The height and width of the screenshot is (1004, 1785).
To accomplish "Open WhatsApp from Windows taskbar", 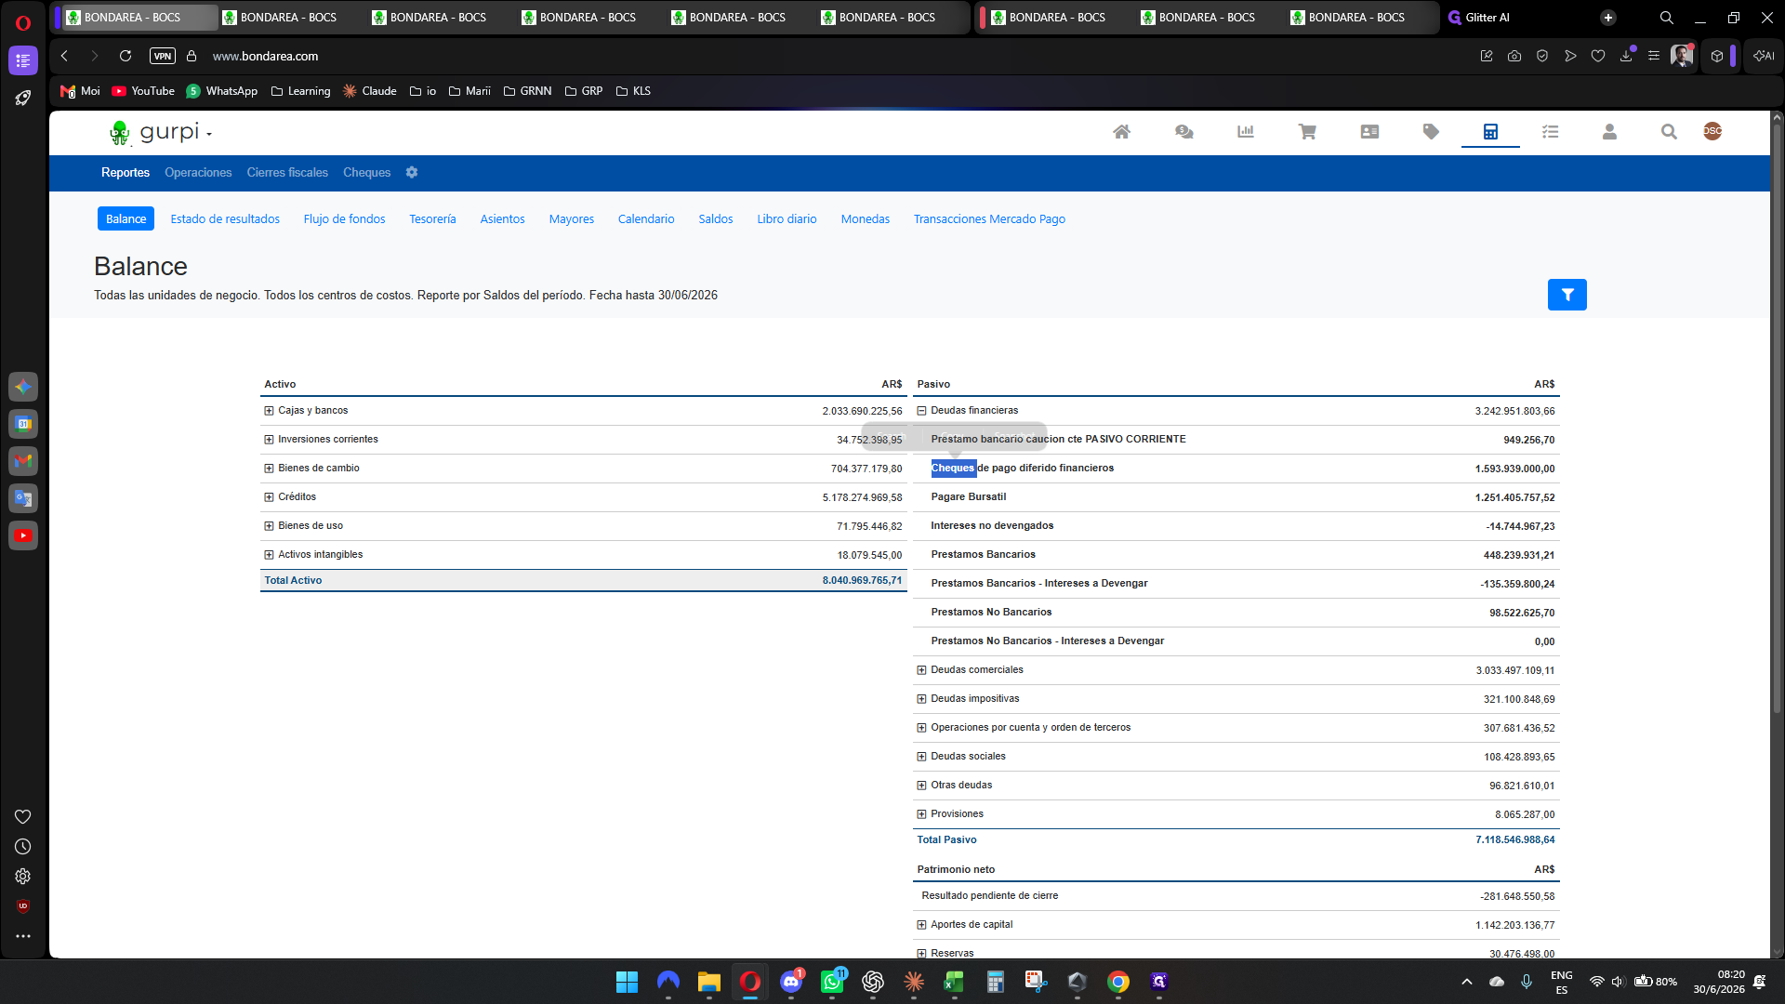I will click(832, 982).
